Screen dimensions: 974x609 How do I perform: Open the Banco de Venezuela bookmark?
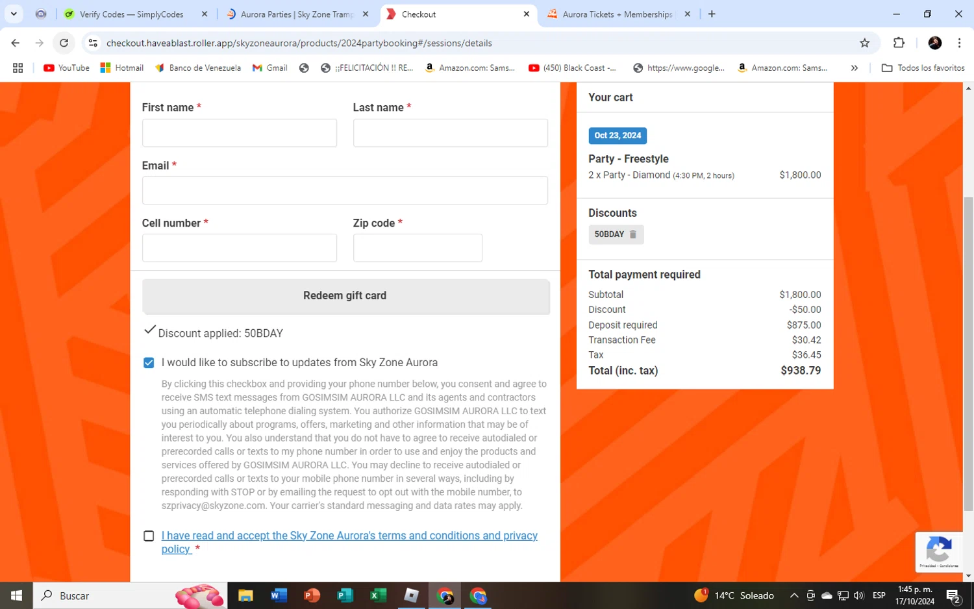click(198, 68)
